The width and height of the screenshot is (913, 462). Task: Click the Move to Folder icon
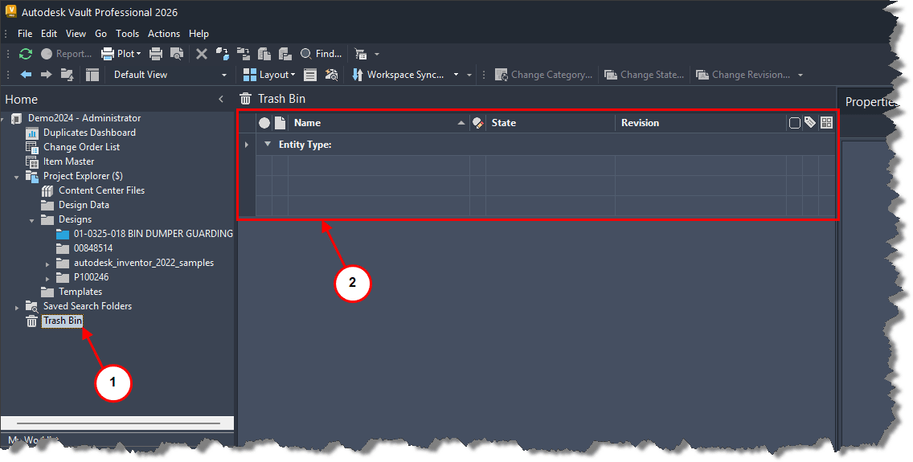[x=244, y=54]
